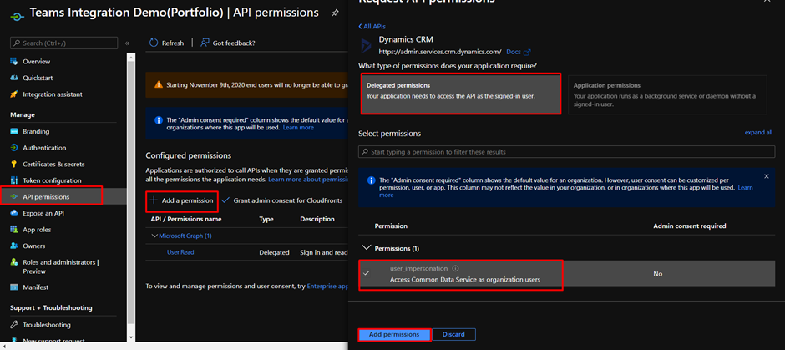Go back via All APIs link
This screenshot has width=785, height=350.
(372, 26)
